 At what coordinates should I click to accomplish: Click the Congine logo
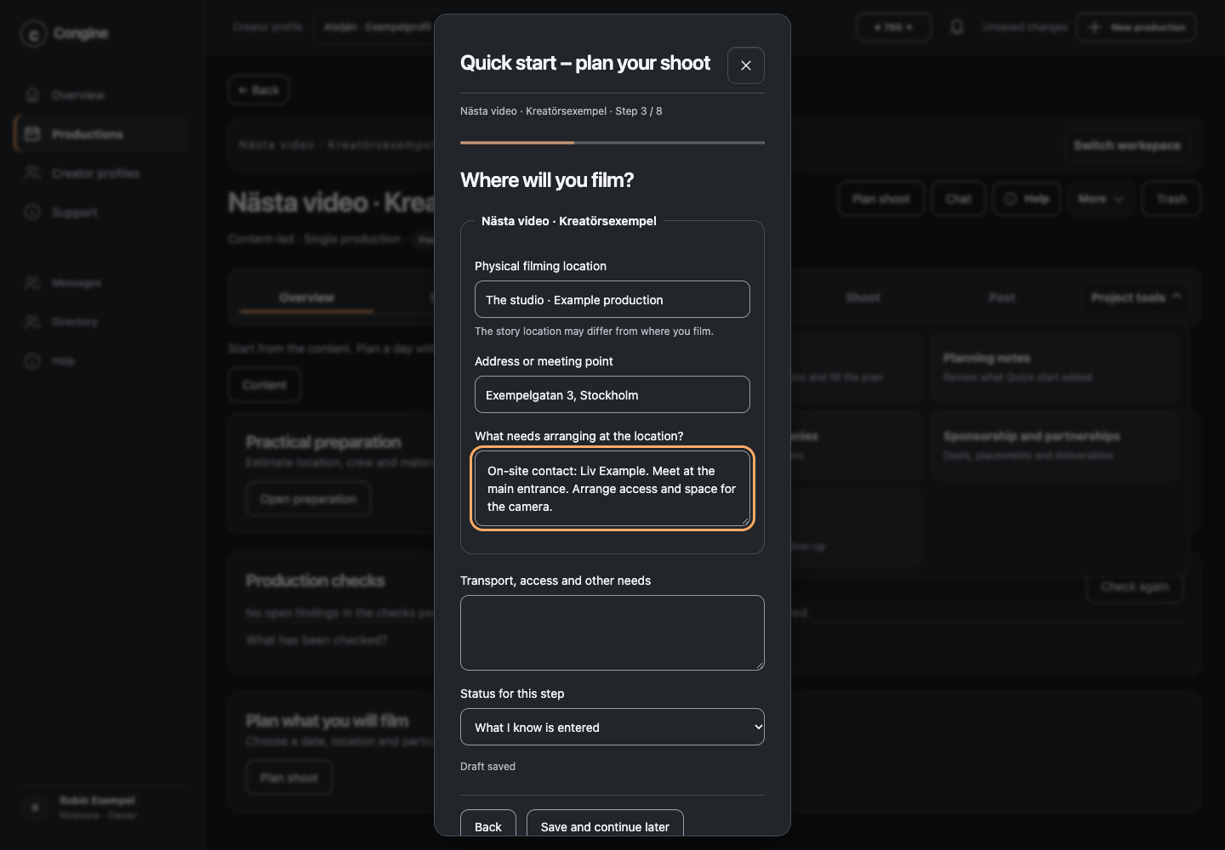click(65, 34)
